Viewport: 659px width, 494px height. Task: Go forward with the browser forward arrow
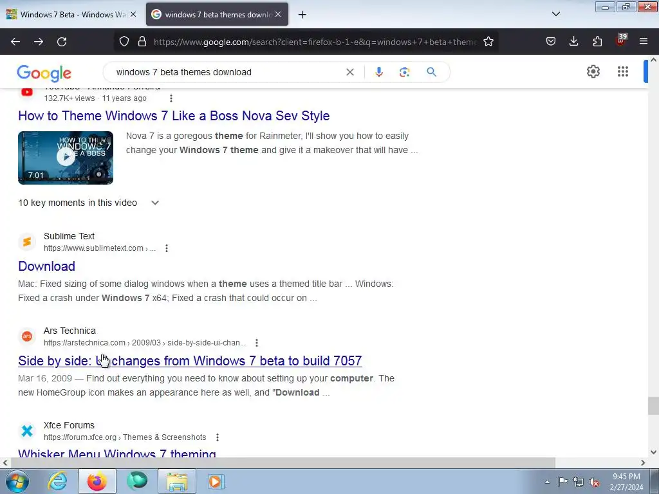pos(39,42)
